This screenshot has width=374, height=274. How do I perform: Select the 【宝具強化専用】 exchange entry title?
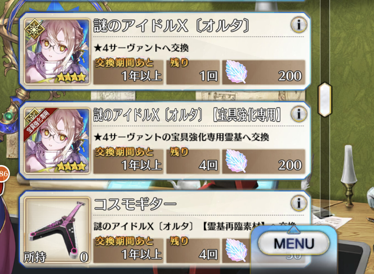tap(188, 115)
